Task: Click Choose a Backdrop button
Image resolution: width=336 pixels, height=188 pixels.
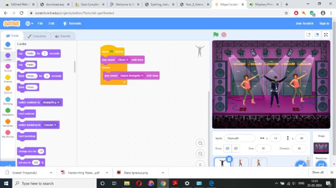Action: pos(321,164)
